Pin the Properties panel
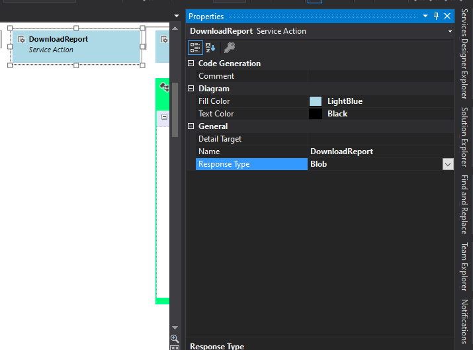The height and width of the screenshot is (350, 473). (436, 16)
